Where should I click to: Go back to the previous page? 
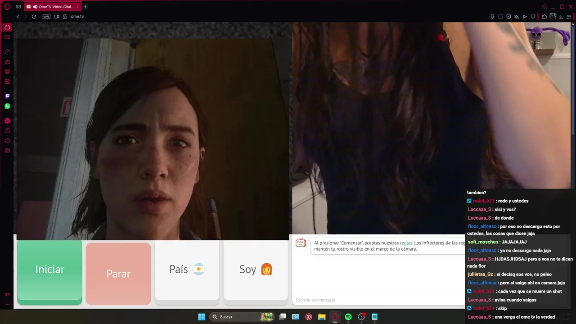tap(18, 17)
